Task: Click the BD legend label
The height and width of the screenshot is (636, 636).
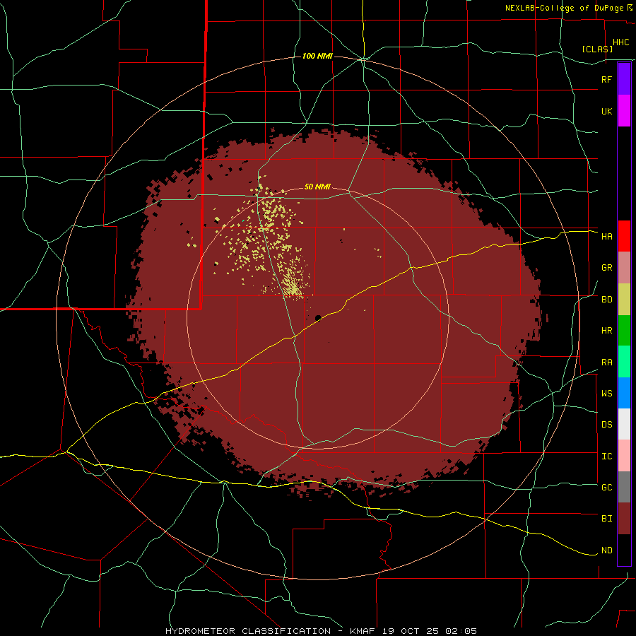Action: pyautogui.click(x=606, y=300)
